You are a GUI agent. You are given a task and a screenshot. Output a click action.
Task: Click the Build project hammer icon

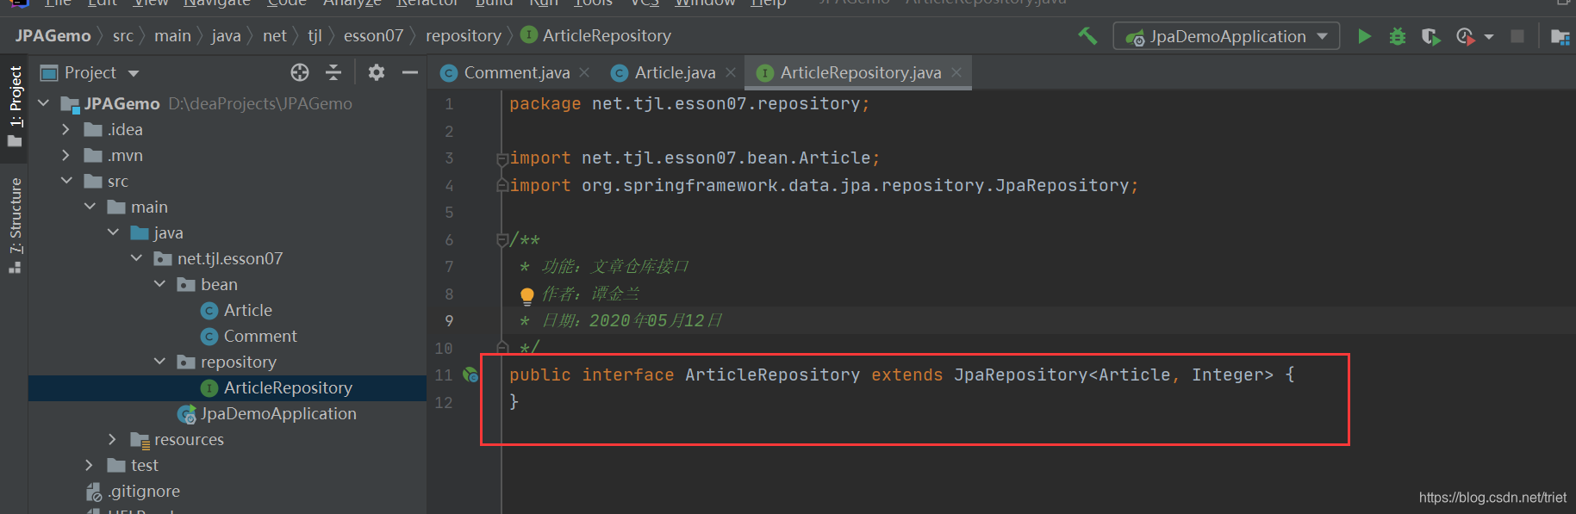[1087, 36]
